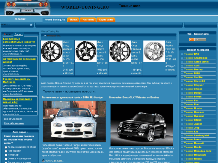Viewport: 218px width, 163px height.
Task: Click into the поиск search field
Action: (16, 25)
